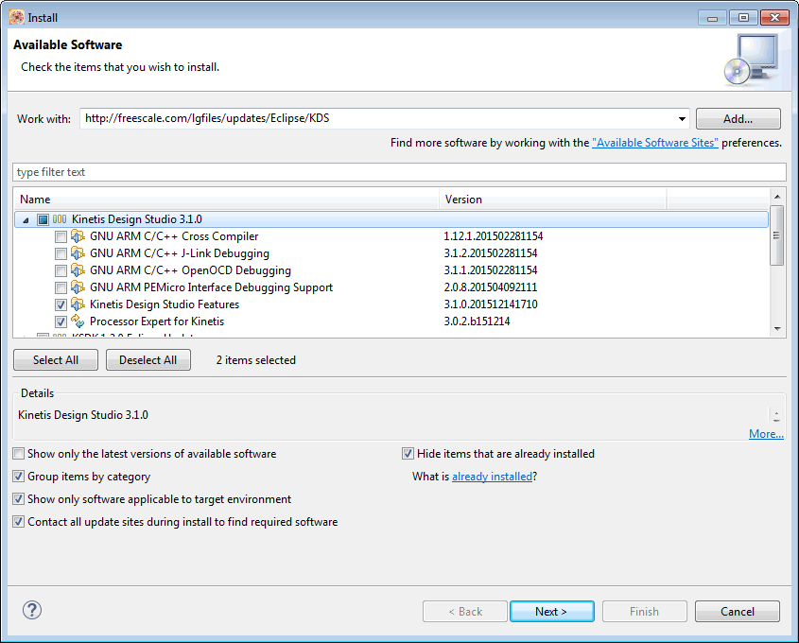Click the J-Link Debugging feature icon
Viewport: 799px width, 643px height.
78,253
